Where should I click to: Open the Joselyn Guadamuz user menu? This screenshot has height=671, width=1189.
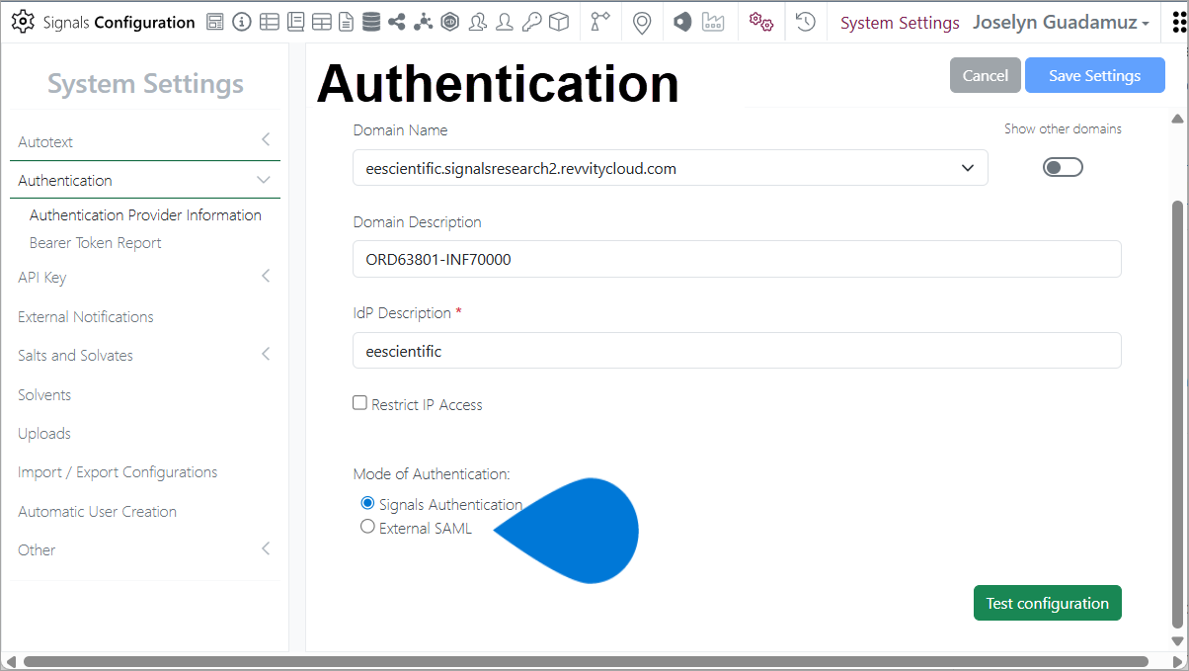(x=1061, y=22)
